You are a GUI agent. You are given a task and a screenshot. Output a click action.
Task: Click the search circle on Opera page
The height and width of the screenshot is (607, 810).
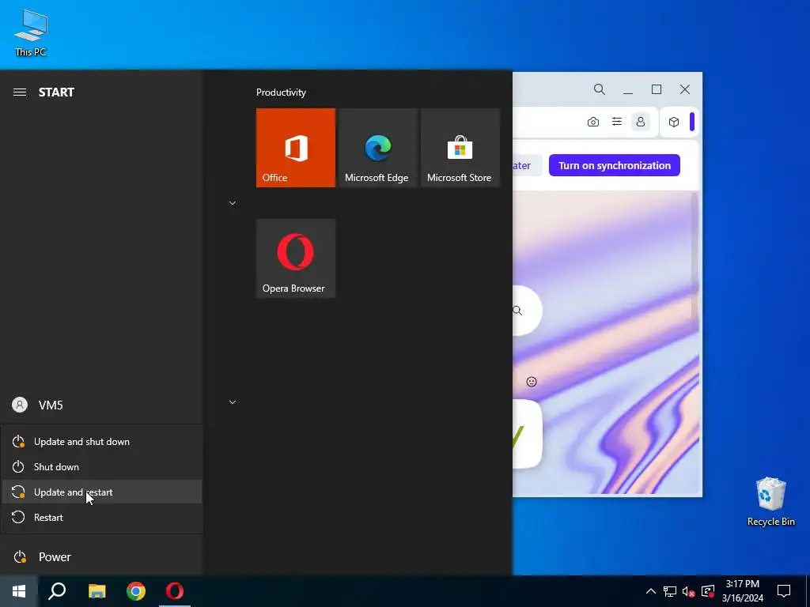point(527,310)
